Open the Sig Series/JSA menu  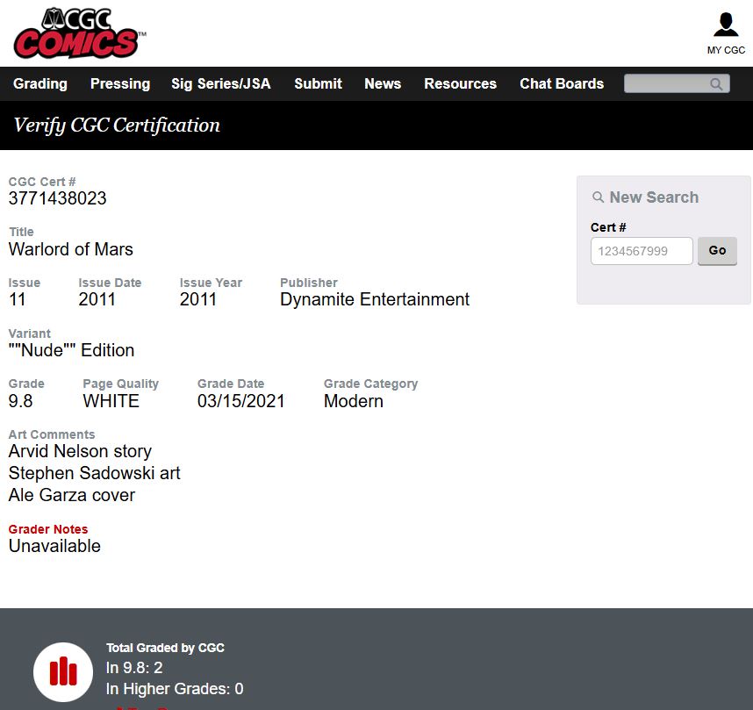221,83
